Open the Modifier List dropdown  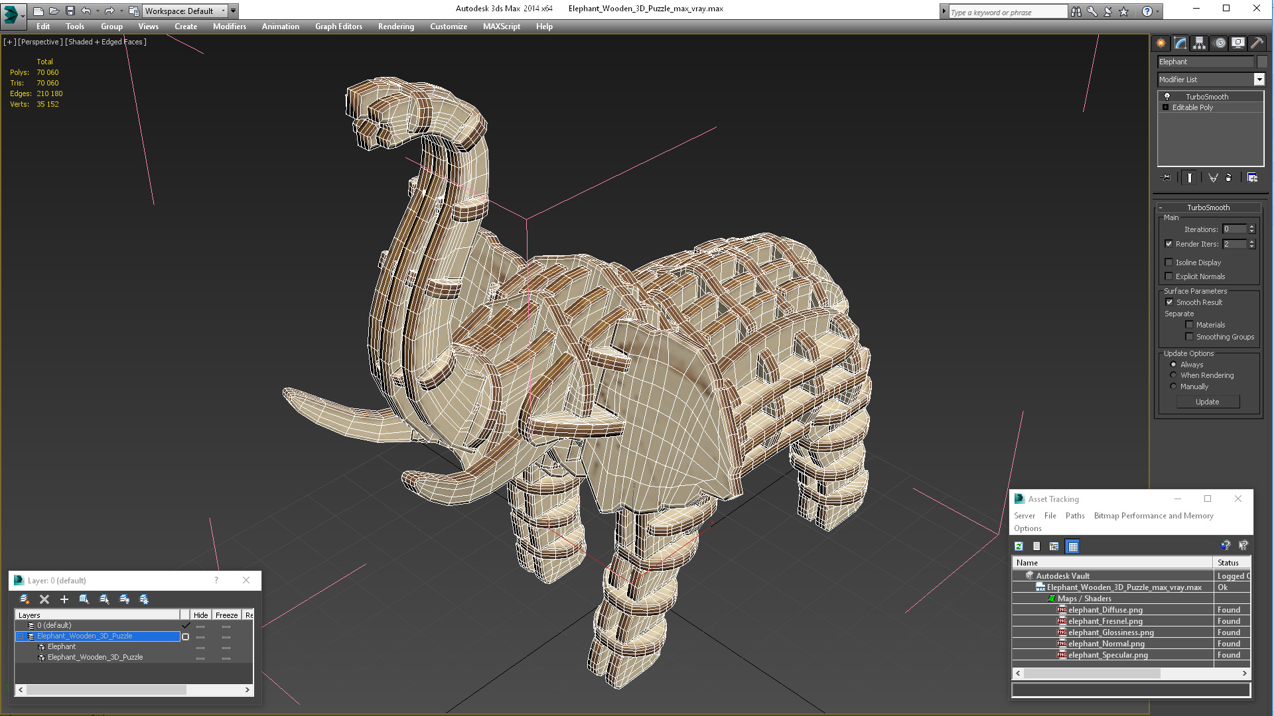[x=1259, y=80]
